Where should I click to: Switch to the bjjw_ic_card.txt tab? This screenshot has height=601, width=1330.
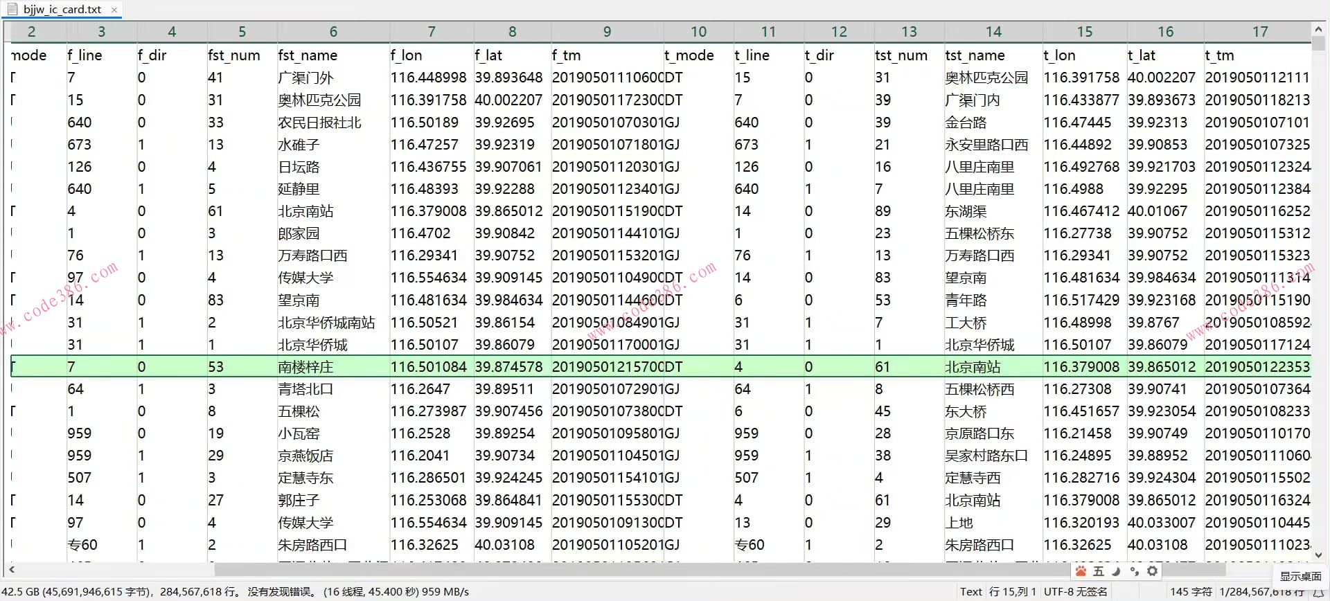62,10
